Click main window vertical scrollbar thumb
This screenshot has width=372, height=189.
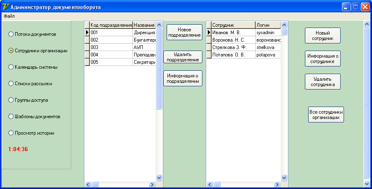click(367, 103)
